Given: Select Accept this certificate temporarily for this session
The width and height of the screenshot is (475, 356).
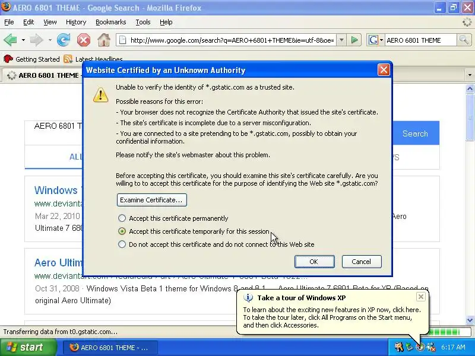Looking at the screenshot, I should [x=122, y=231].
